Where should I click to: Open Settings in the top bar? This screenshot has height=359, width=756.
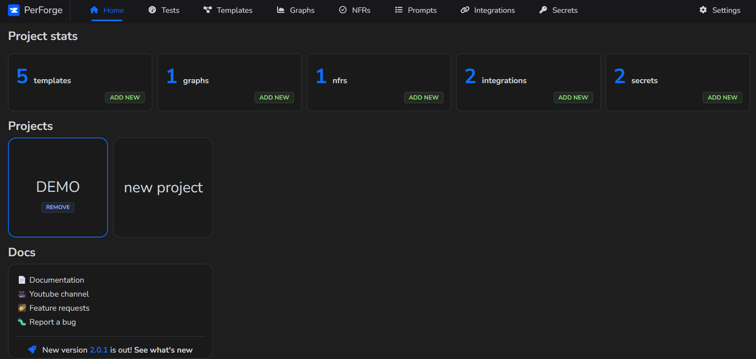pyautogui.click(x=720, y=10)
